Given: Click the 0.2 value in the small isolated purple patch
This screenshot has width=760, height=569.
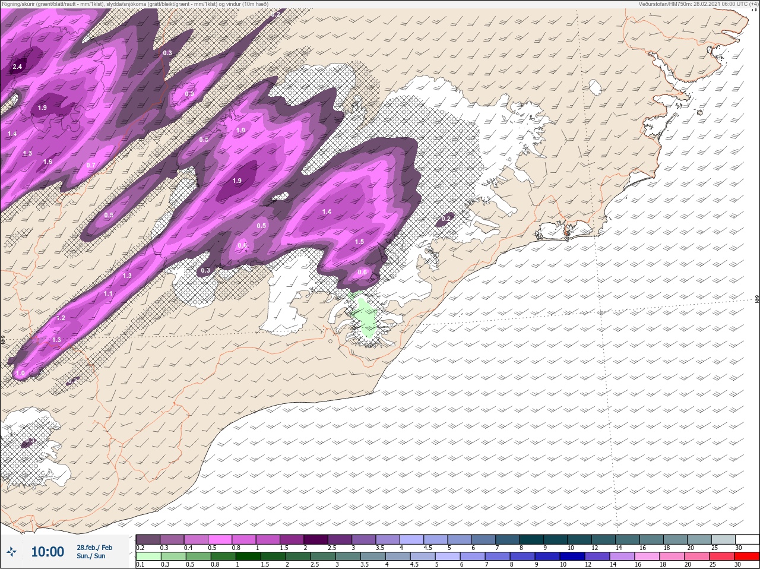Looking at the screenshot, I should (x=446, y=219).
